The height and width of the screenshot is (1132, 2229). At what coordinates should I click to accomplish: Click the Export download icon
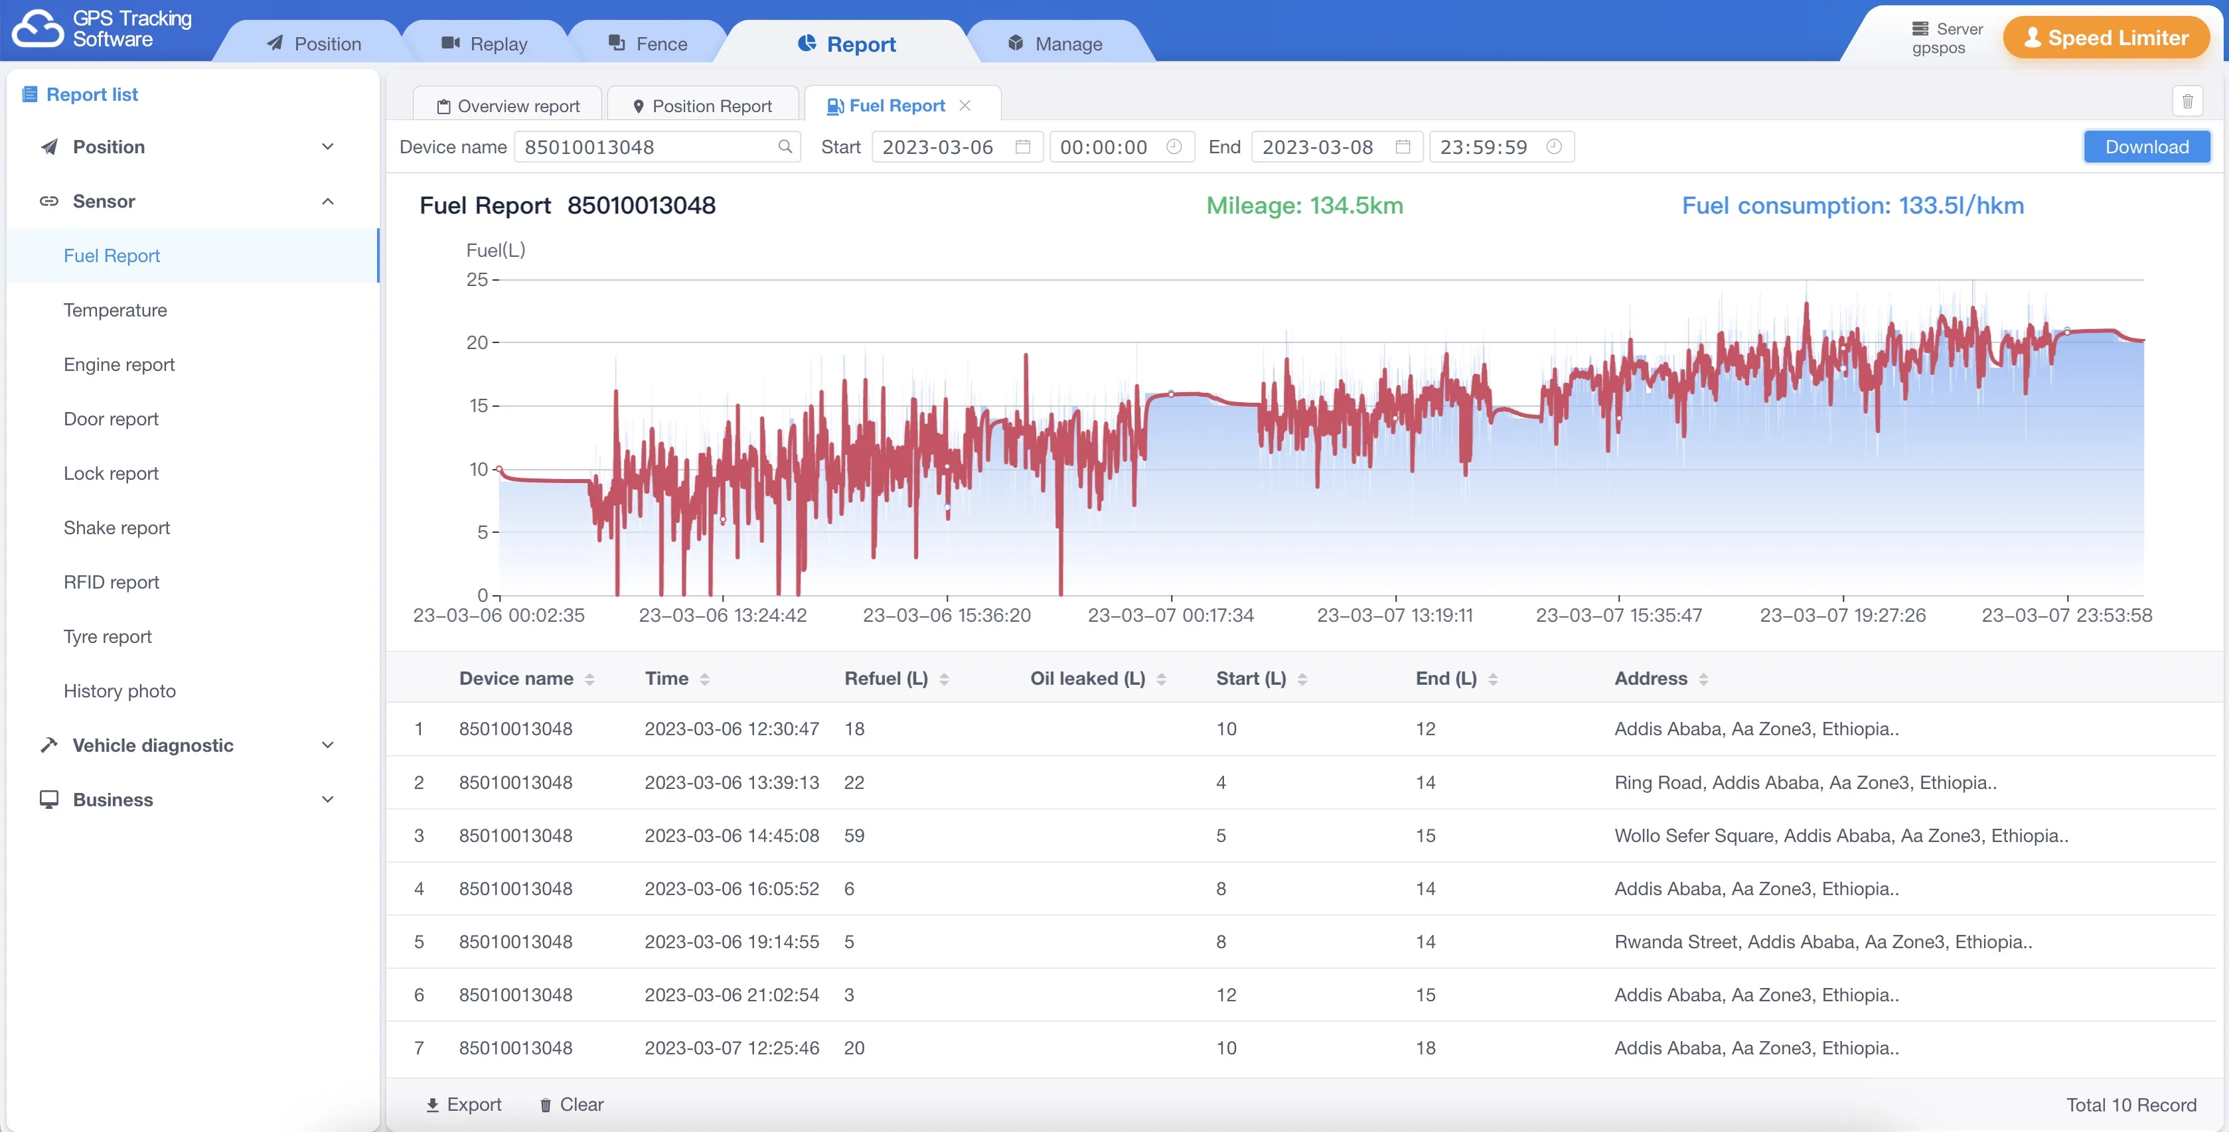pyautogui.click(x=433, y=1104)
